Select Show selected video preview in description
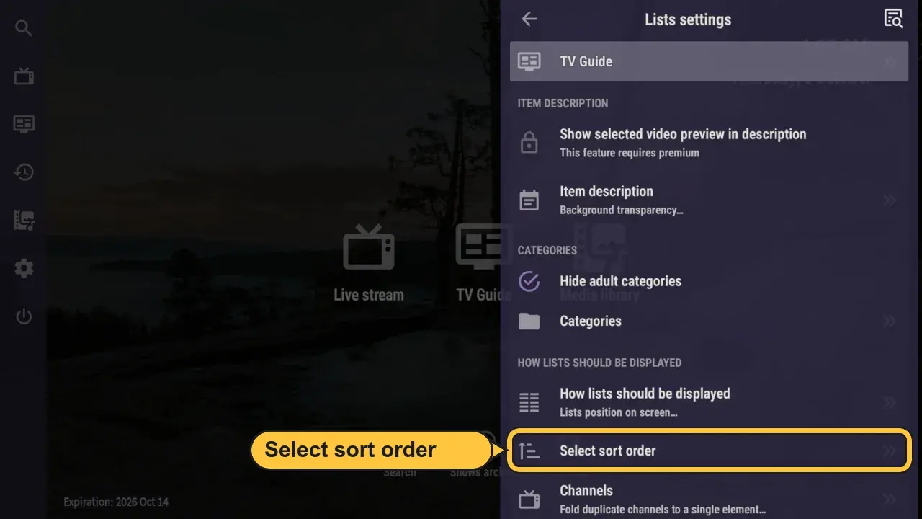Image resolution: width=922 pixels, height=519 pixels. [x=710, y=142]
